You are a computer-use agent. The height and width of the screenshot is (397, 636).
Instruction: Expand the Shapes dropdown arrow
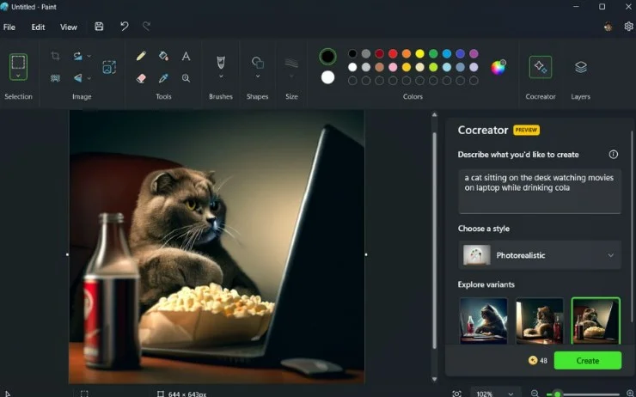pyautogui.click(x=258, y=76)
